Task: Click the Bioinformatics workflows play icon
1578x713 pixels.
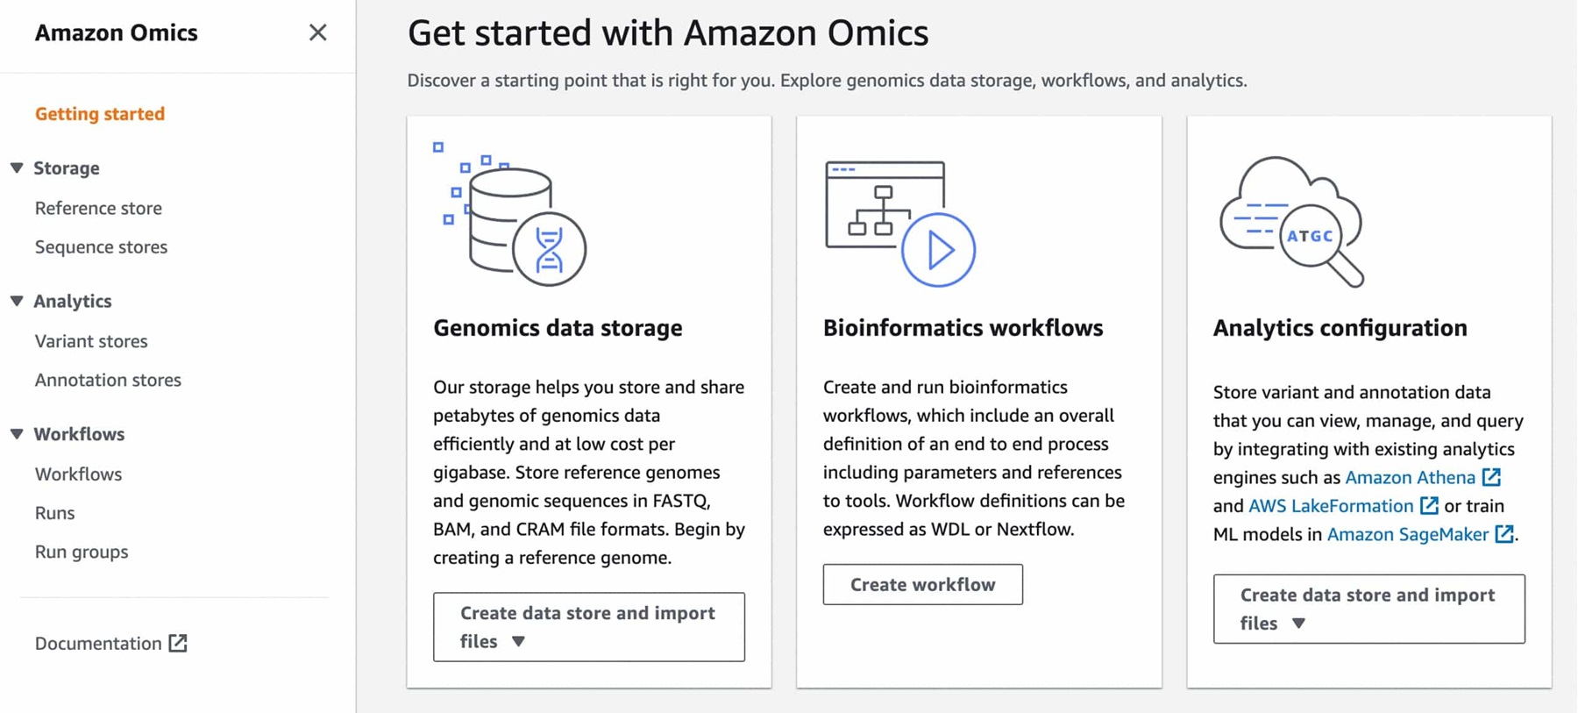Action: [x=938, y=247]
